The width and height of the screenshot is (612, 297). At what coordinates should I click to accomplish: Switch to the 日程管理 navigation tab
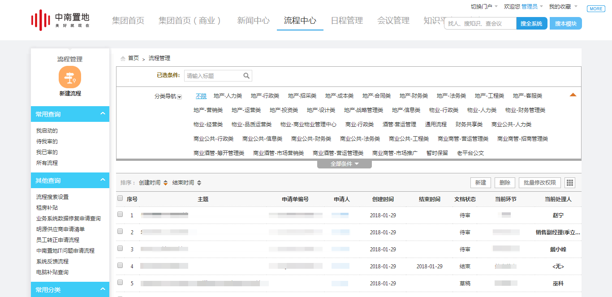(x=347, y=21)
